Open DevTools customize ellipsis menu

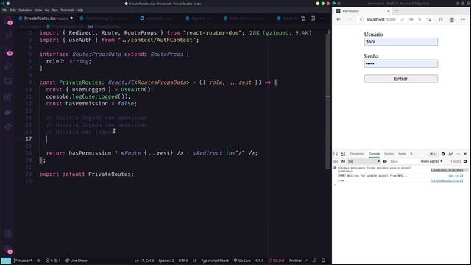[x=458, y=154]
